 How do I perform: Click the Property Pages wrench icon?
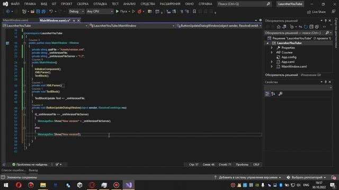click(280, 94)
